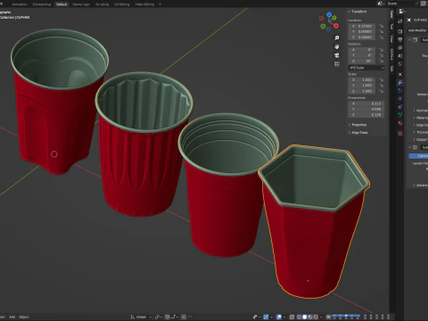Edit the Scale X field
This screenshot has width=428, height=321.
362,80
